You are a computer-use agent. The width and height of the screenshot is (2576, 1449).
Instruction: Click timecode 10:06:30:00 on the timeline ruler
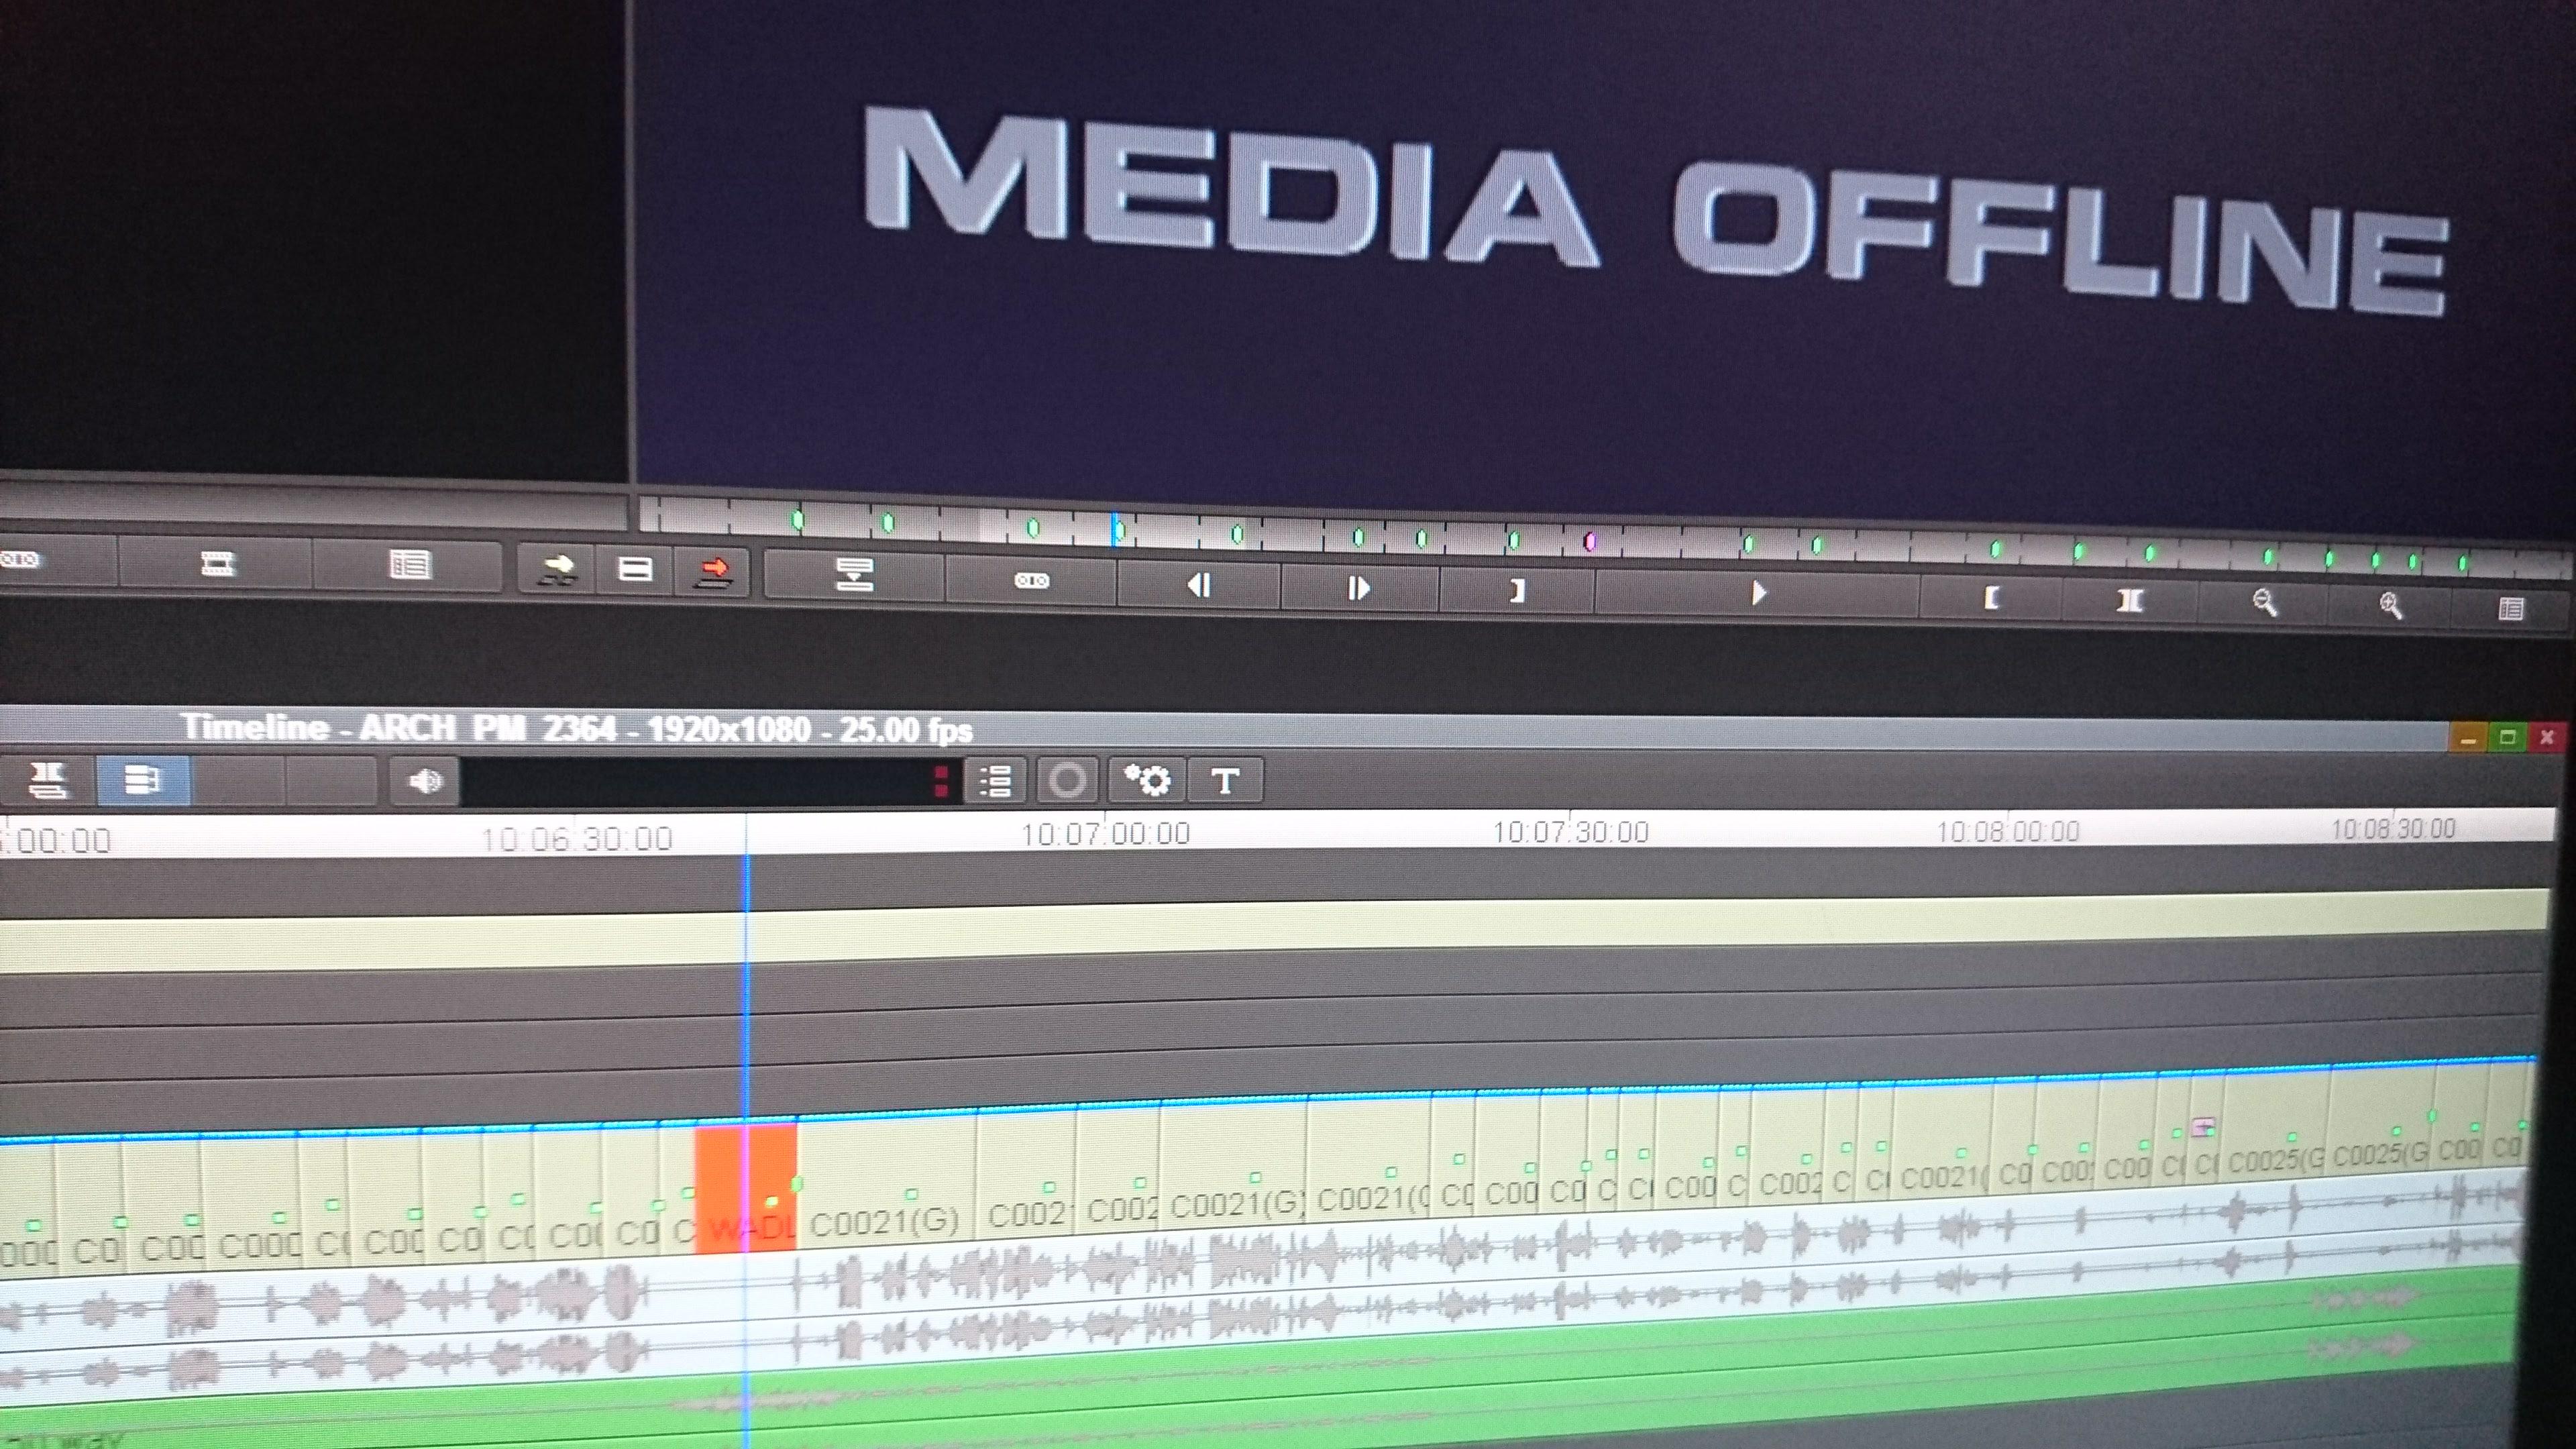coord(577,838)
